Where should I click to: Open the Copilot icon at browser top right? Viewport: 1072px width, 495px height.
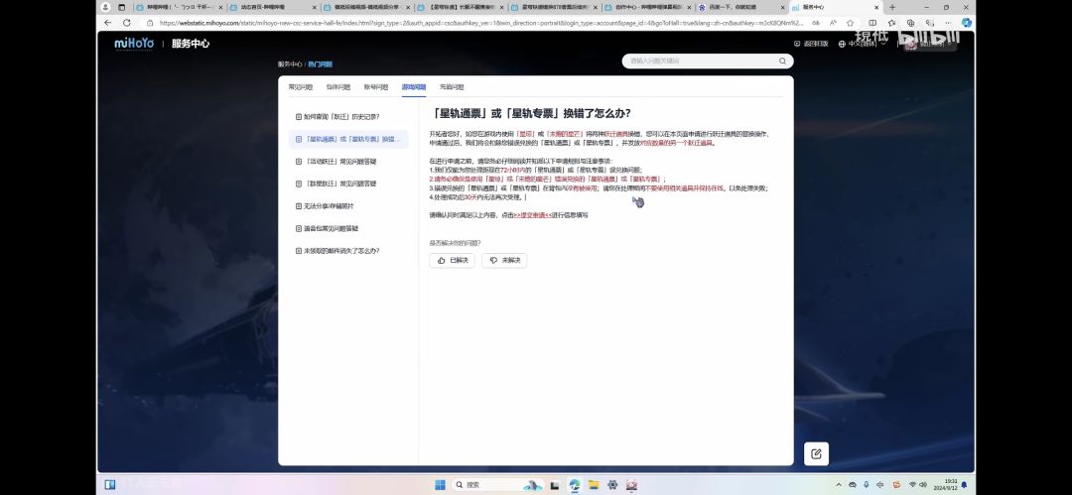966,23
